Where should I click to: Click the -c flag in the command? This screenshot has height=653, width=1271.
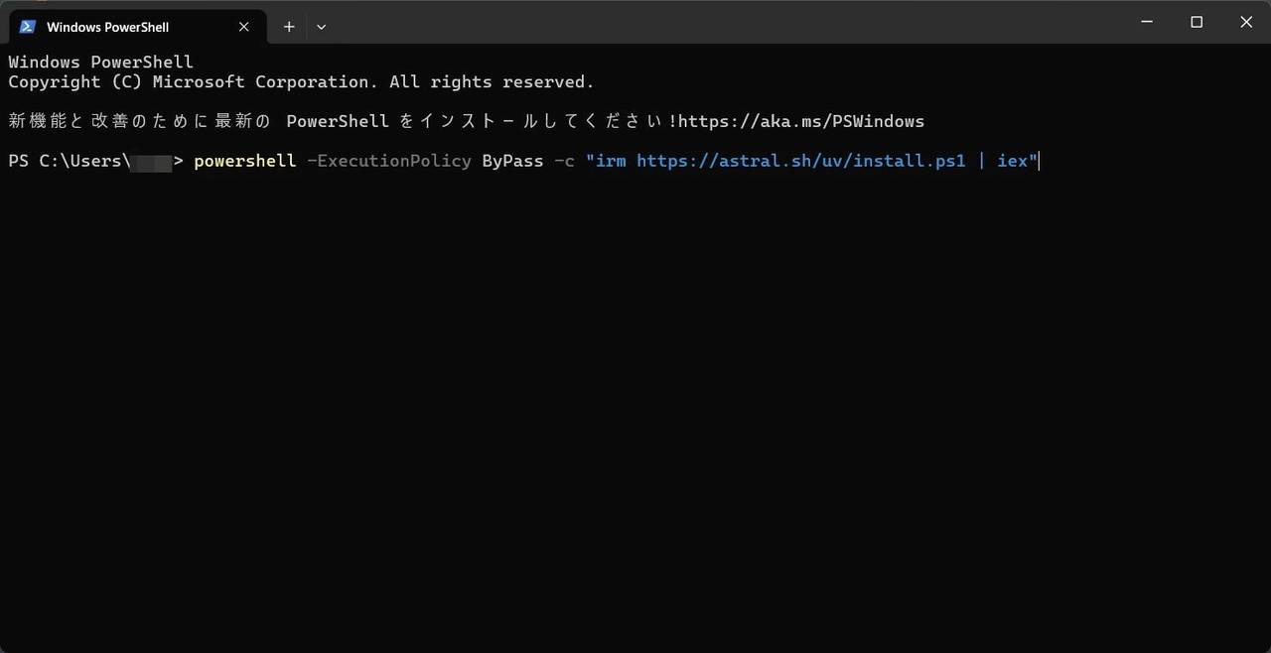564,161
